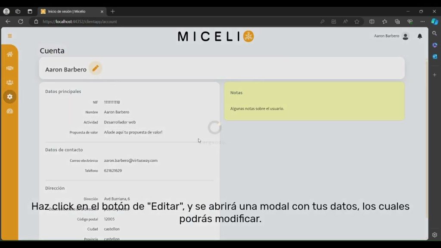Open a new browser tab
The height and width of the screenshot is (248, 441).
click(113, 12)
